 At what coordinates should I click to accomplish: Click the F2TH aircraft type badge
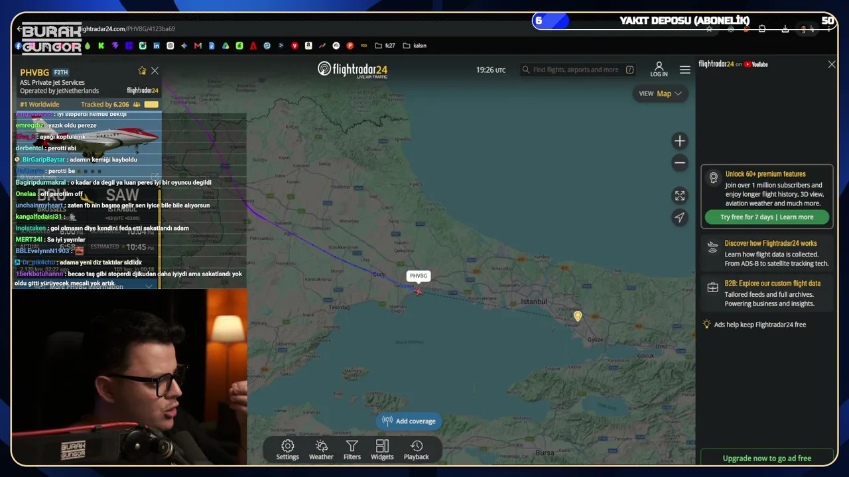coord(61,72)
